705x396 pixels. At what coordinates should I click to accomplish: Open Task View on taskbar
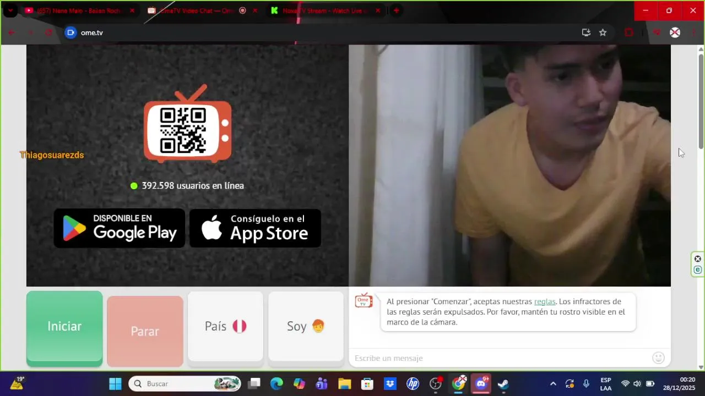[x=254, y=384]
